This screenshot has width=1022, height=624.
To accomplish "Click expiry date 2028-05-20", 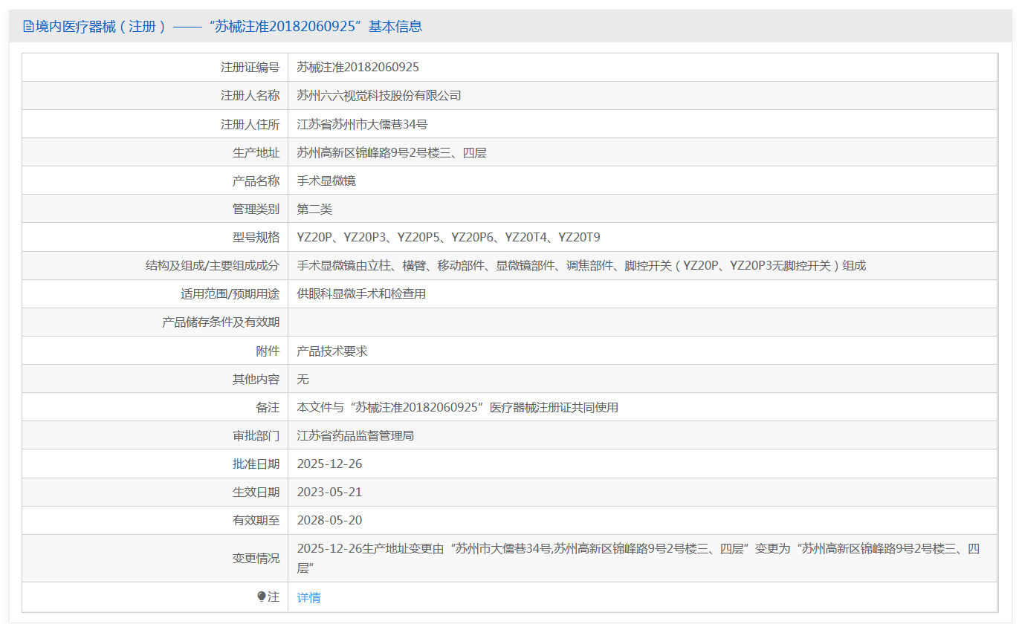I will point(329,520).
